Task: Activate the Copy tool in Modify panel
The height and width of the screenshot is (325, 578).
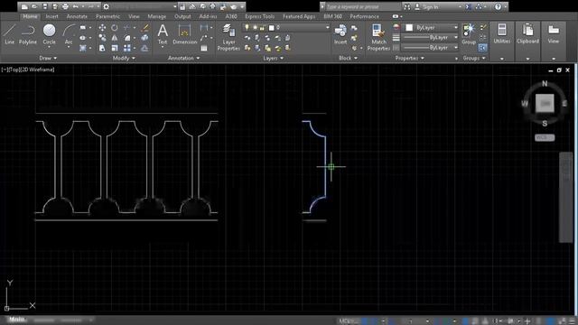Action: [102, 38]
